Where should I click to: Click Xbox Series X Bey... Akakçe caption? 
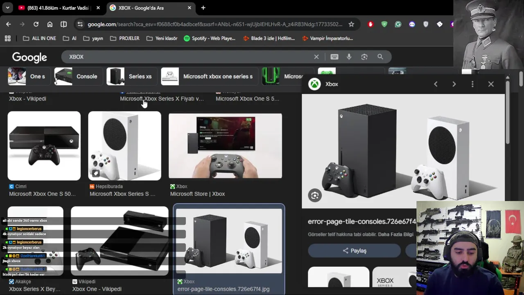coord(34,289)
